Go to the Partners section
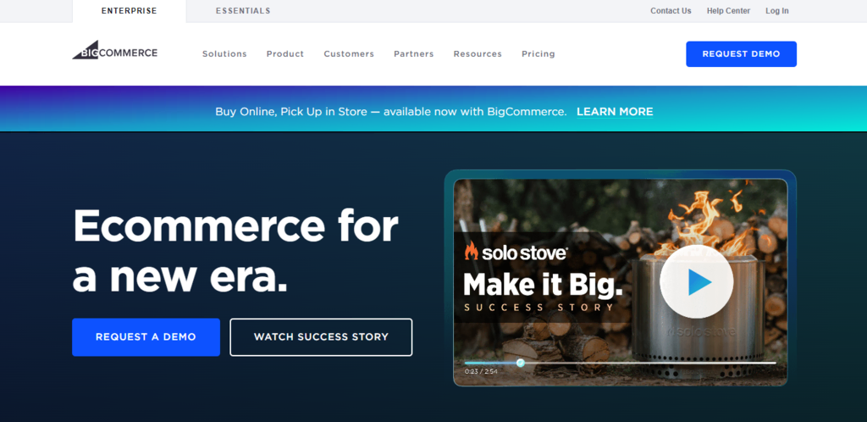This screenshot has width=867, height=422. [413, 53]
